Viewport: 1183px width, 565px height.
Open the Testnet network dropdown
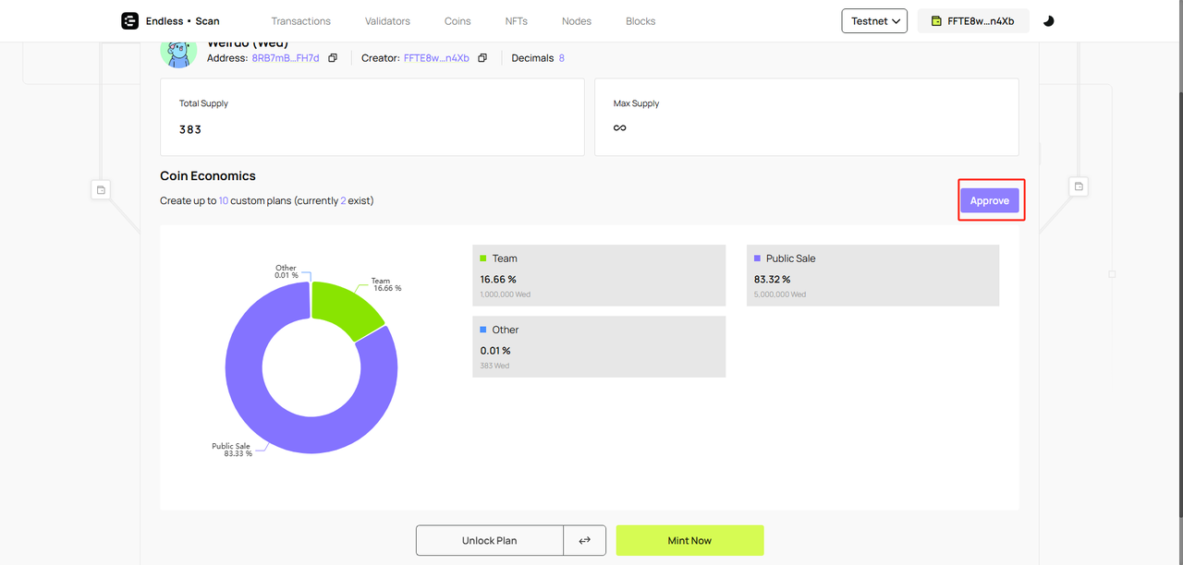point(873,21)
